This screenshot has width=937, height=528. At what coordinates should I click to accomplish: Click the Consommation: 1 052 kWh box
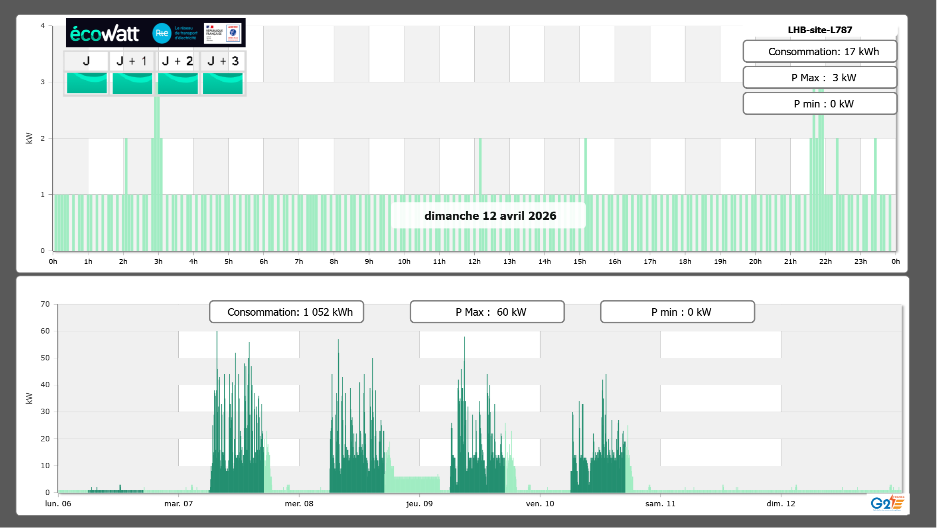coord(287,312)
